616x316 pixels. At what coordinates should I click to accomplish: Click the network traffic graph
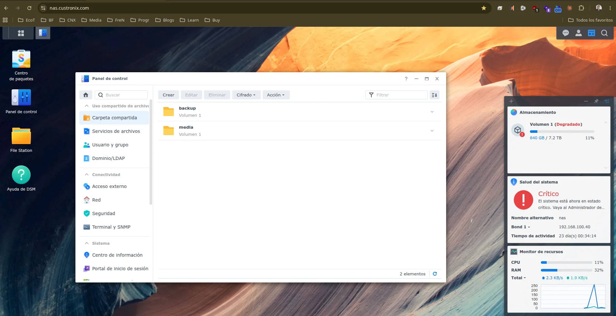573,297
